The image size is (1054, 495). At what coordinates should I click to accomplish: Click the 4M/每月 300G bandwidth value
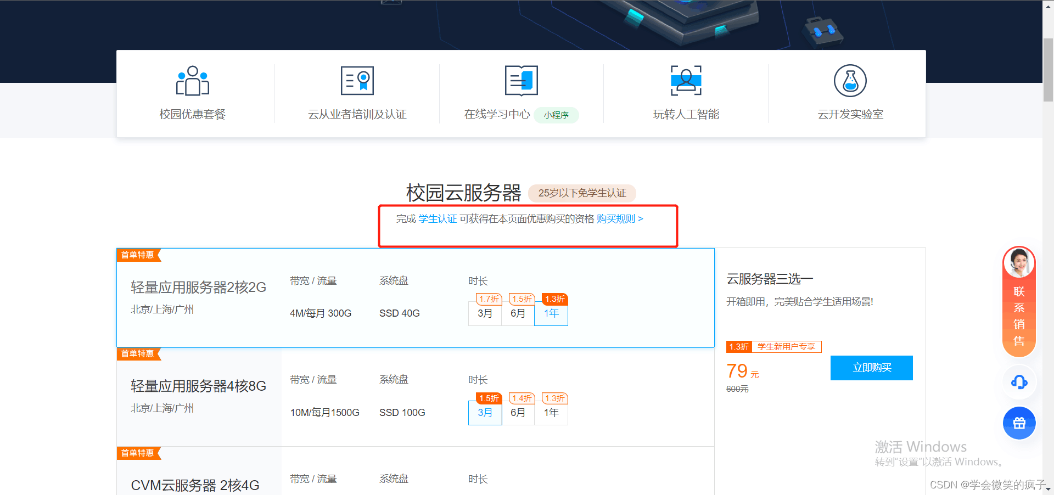(x=321, y=313)
